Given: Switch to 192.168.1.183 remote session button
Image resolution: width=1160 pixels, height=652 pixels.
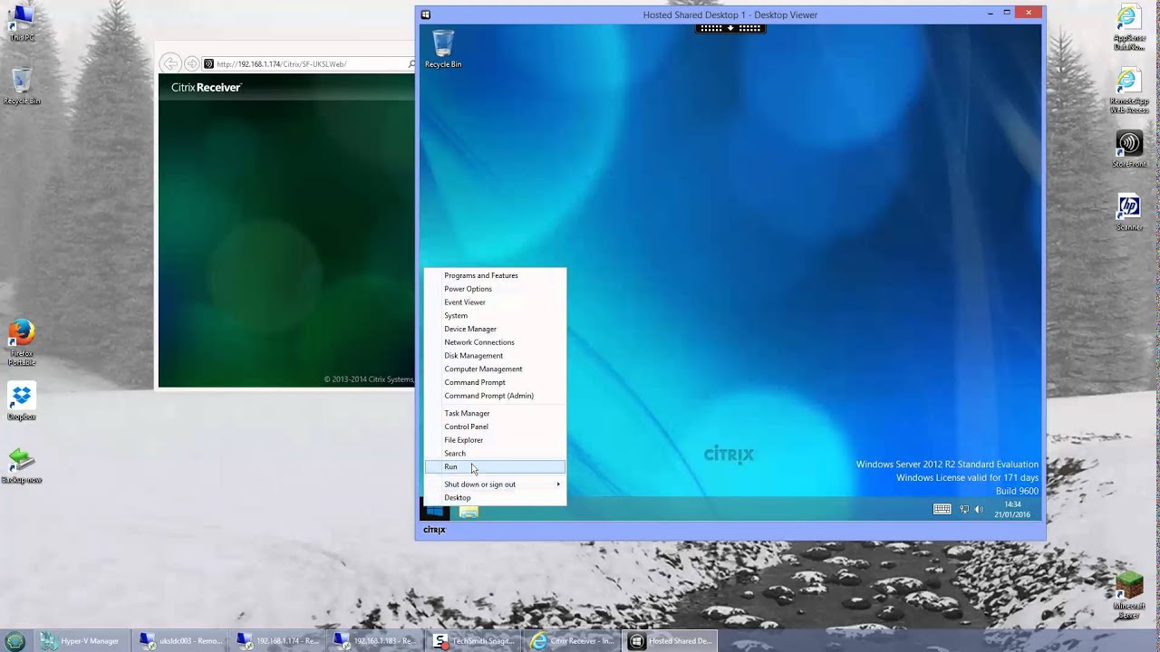Looking at the screenshot, I should click(x=374, y=641).
